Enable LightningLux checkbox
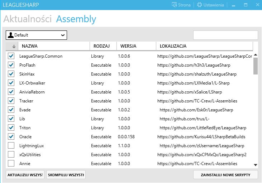This screenshot has height=183, width=262. click(x=11, y=146)
